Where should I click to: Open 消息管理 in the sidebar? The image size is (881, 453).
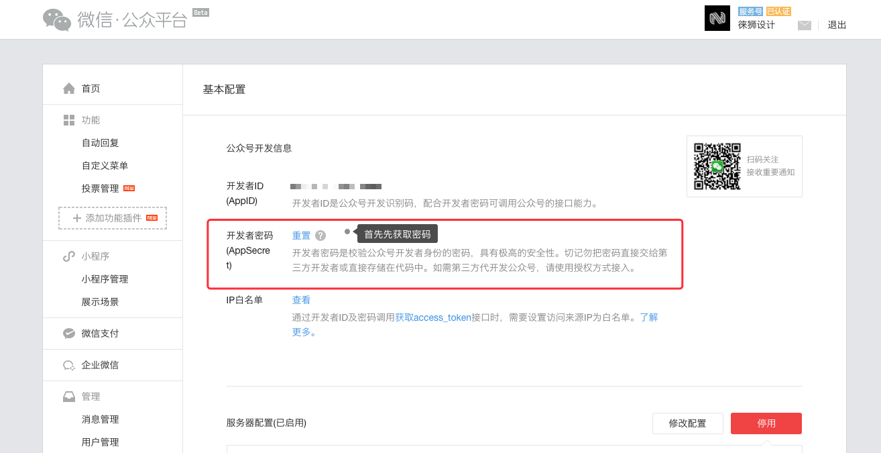pos(101,419)
